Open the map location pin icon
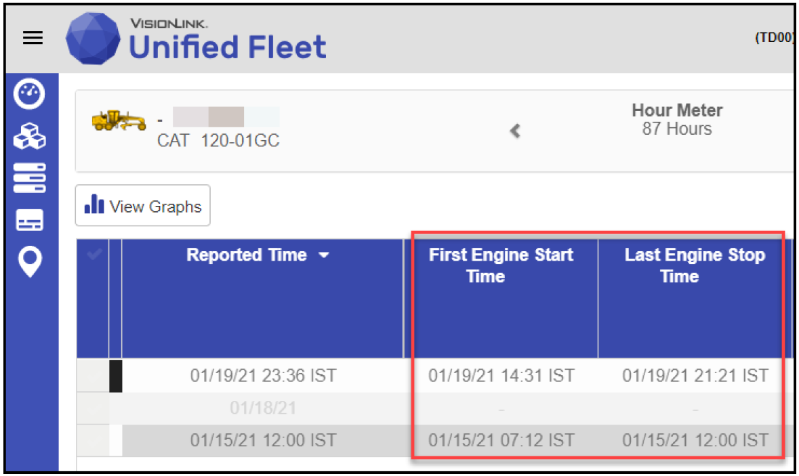799x476 pixels. tap(30, 261)
